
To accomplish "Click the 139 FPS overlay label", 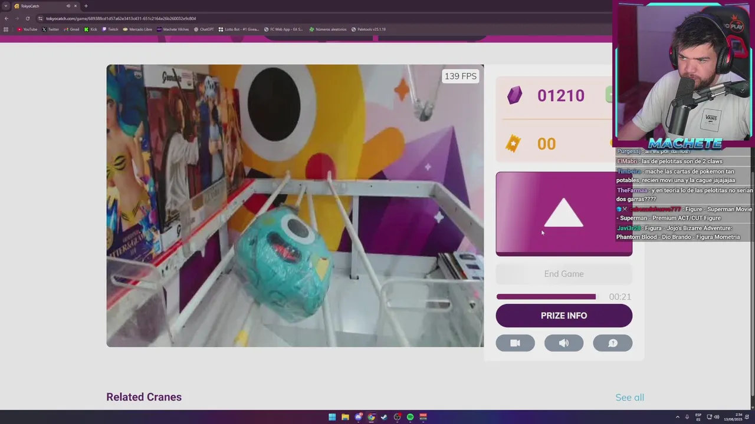I will coord(460,76).
